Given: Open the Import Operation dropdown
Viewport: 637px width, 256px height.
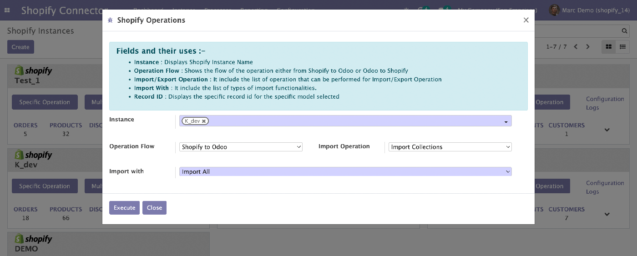Looking at the screenshot, I should click(x=450, y=147).
